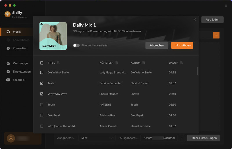232x149 pixels.
Task: Open the Einstellungen gear icon
Action: pos(8,72)
